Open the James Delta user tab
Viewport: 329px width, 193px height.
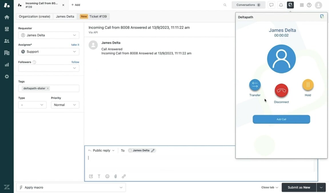65,16
